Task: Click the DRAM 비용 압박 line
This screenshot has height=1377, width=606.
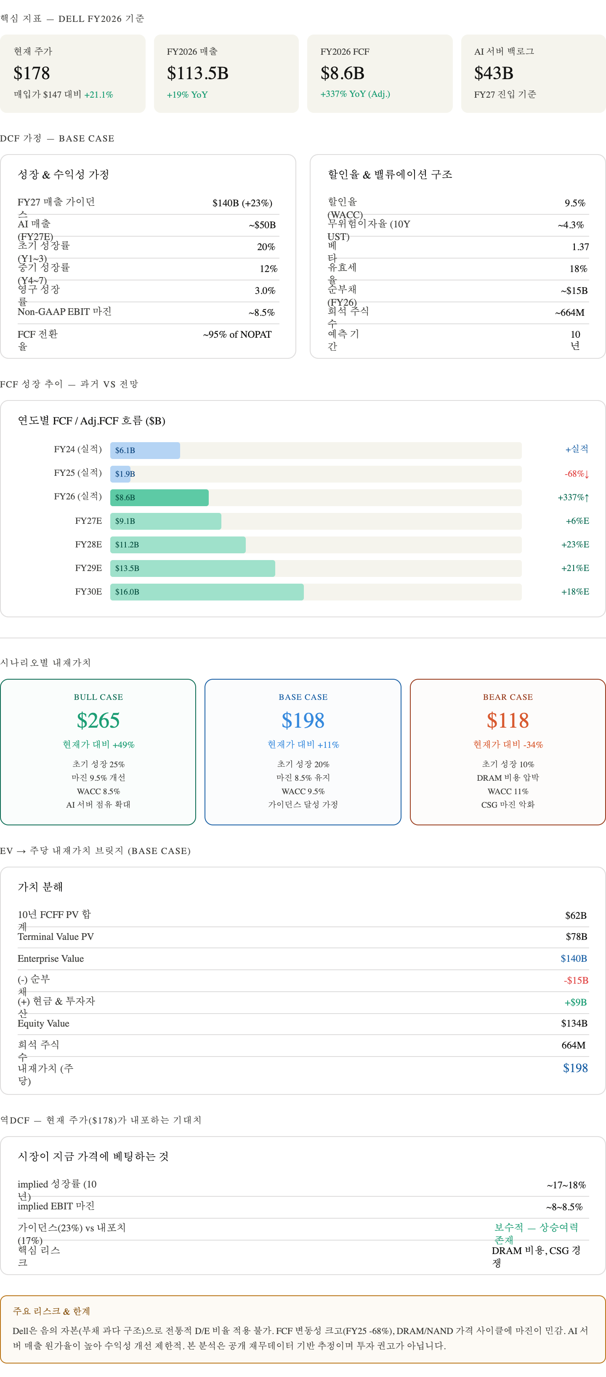Action: click(x=508, y=778)
